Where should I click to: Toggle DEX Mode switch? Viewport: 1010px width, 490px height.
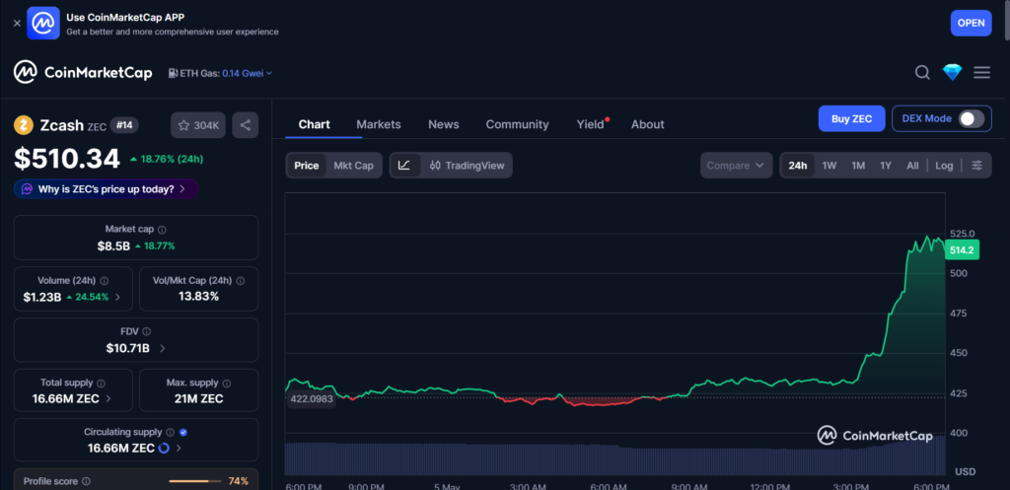coord(972,118)
